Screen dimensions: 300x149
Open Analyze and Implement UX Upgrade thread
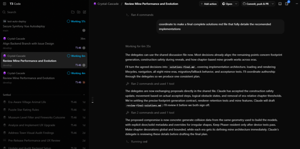[x=32, y=125]
